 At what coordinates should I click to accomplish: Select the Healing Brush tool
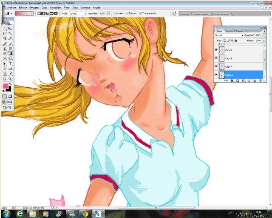[5, 44]
